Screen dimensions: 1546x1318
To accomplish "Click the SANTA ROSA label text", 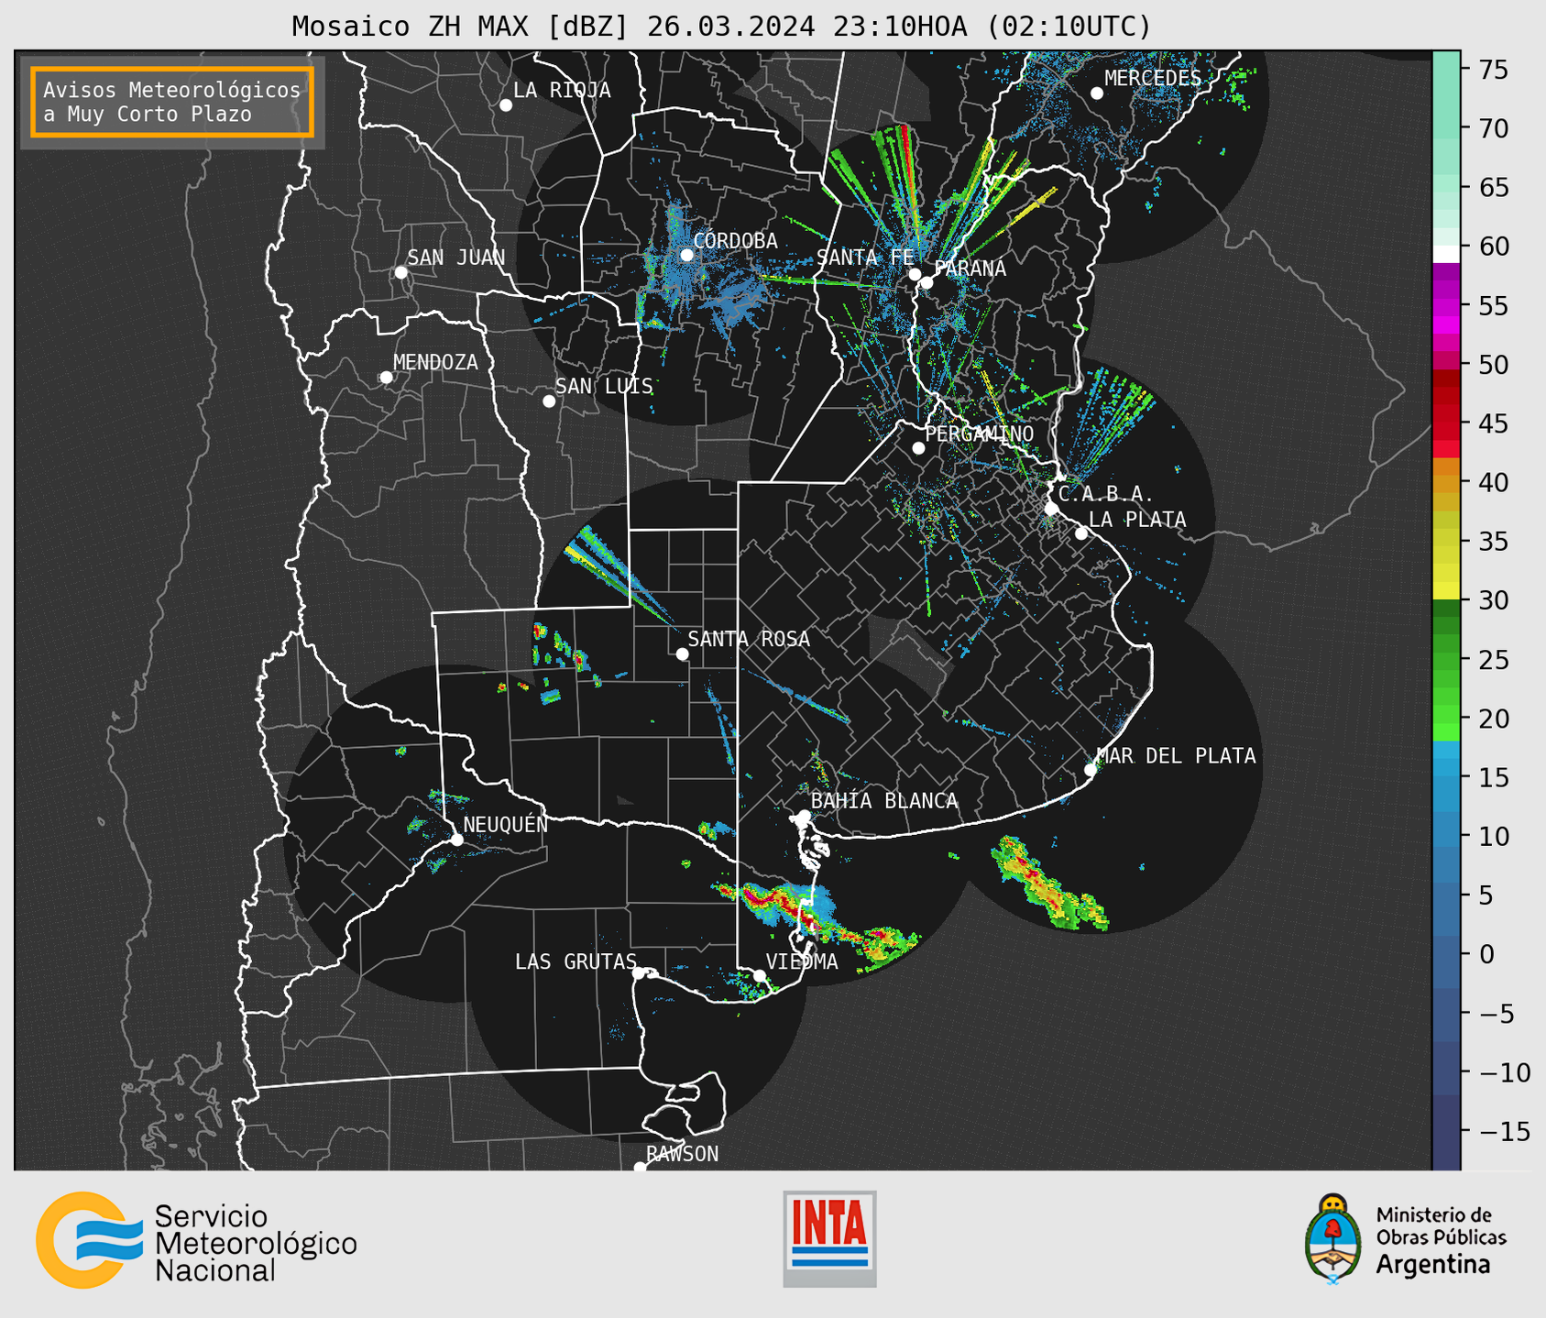I will 749,639.
